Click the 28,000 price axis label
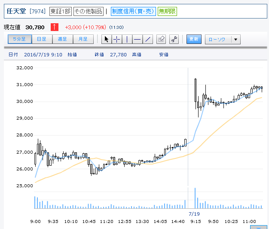 pos(24,135)
